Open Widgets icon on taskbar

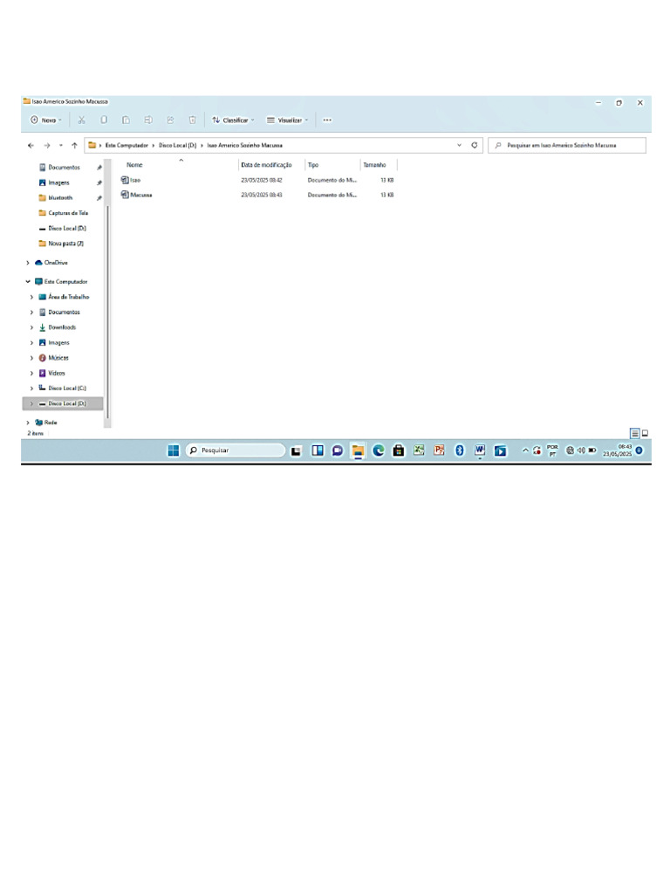[x=318, y=451]
